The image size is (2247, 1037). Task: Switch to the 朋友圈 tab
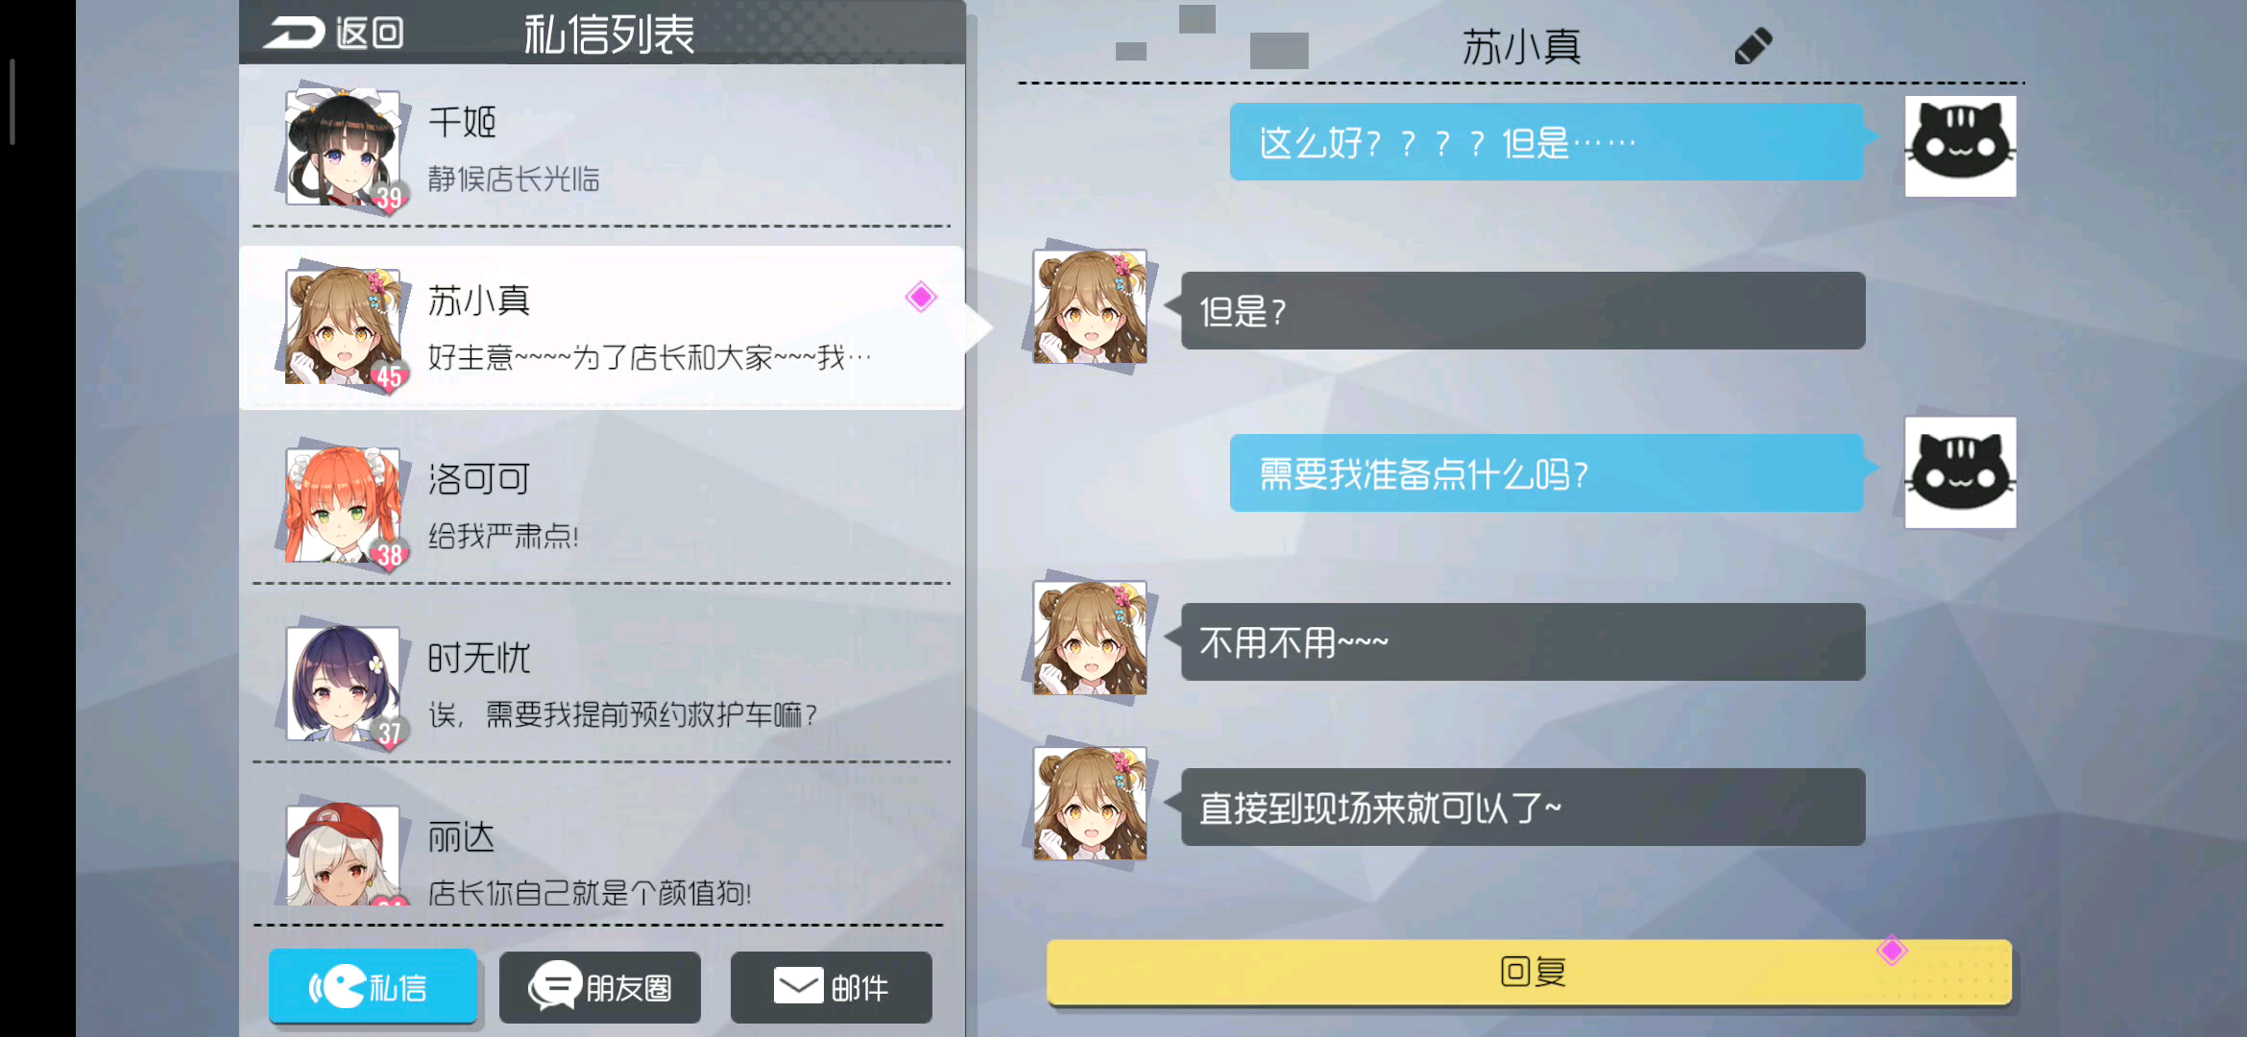tap(600, 986)
